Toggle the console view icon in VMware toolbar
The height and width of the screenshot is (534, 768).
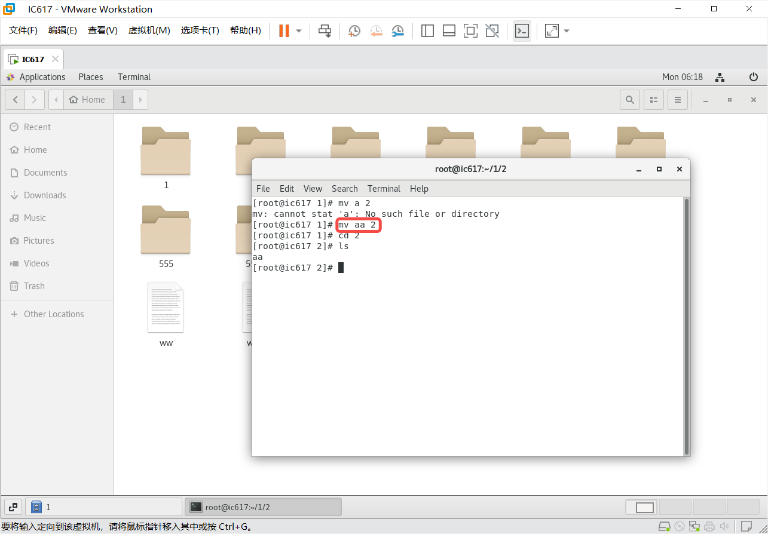pyautogui.click(x=522, y=30)
